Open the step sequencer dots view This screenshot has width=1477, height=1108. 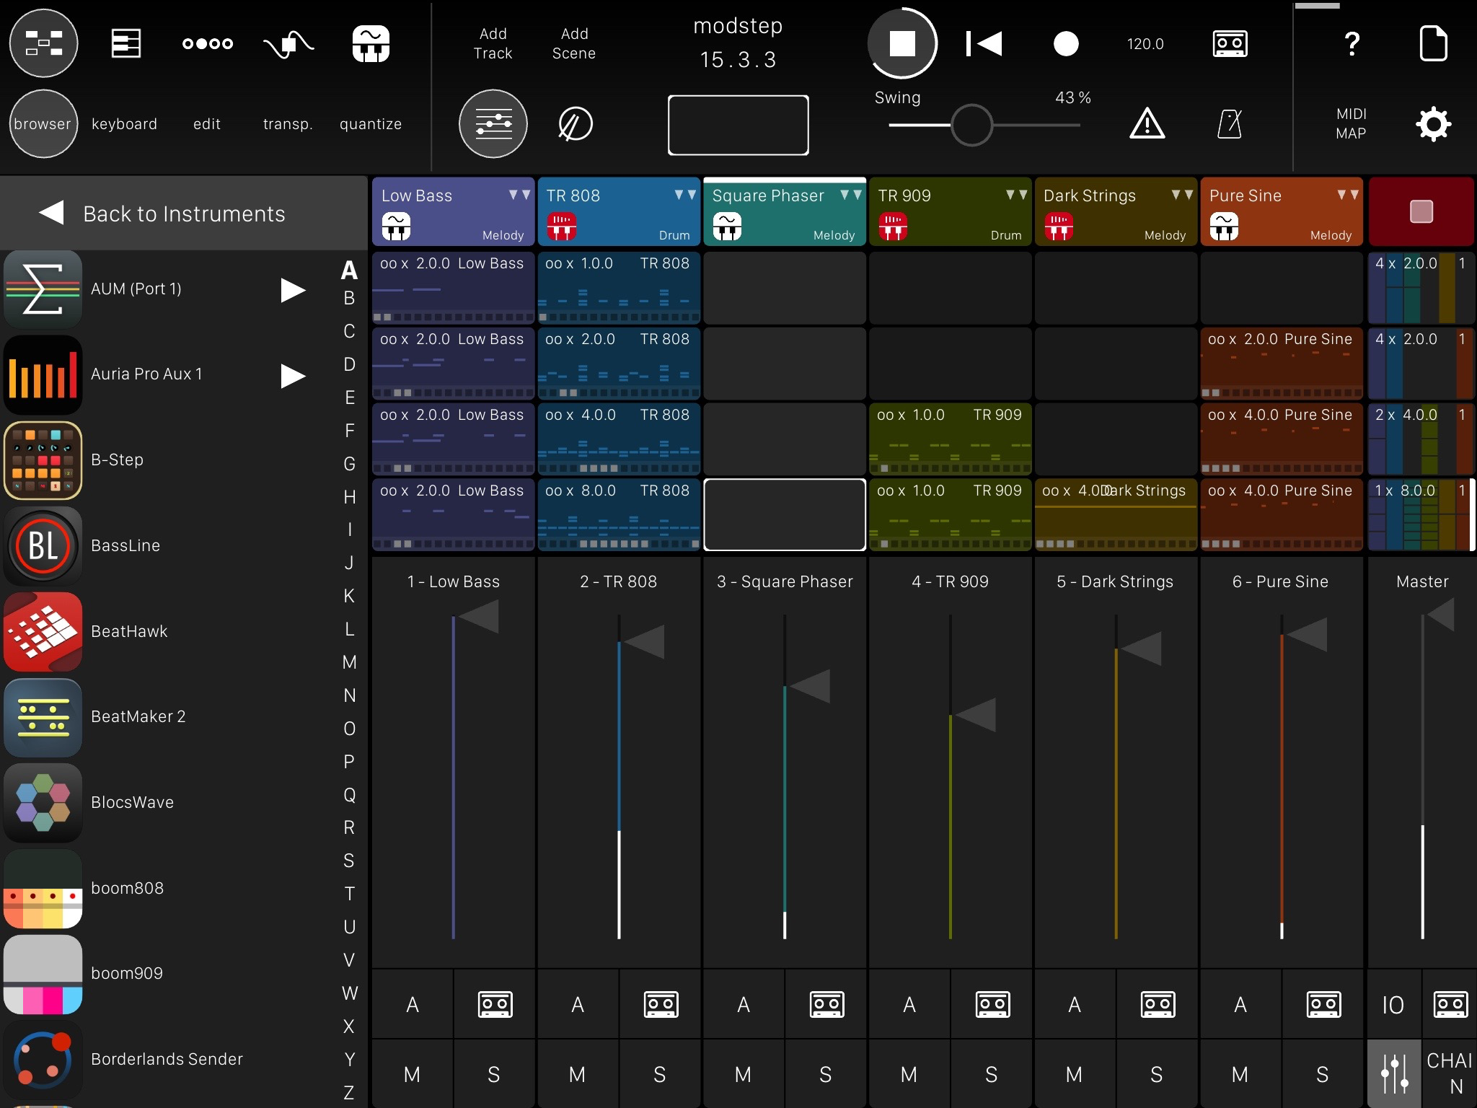pos(208,43)
